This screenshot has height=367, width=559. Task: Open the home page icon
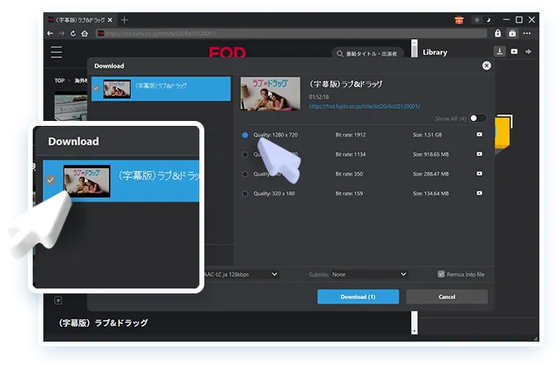click(x=84, y=34)
